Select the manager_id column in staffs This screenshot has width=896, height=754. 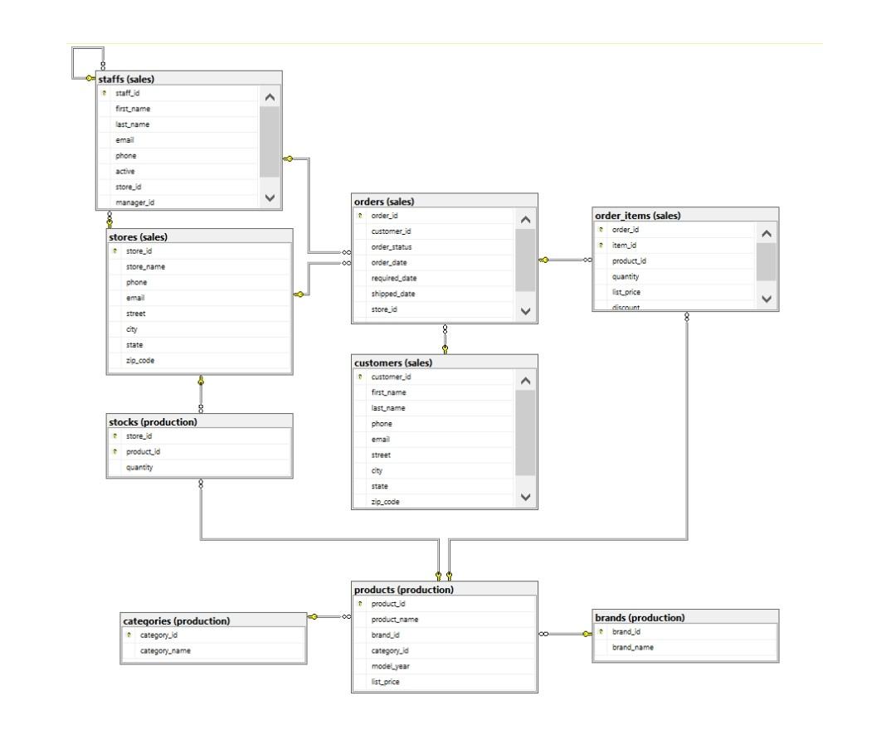pos(178,202)
